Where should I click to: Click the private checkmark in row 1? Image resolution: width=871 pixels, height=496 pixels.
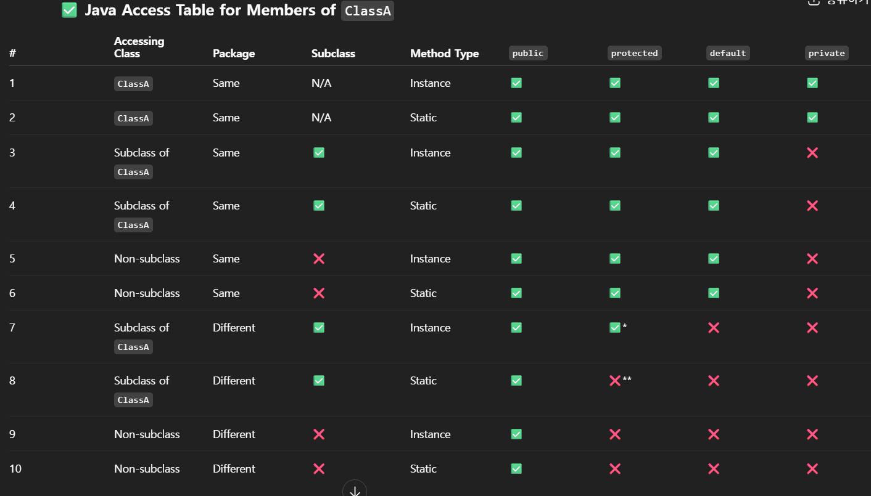(812, 83)
